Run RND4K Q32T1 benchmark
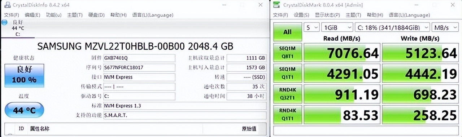Screen dimensions: 462x137 (x=288, y=94)
